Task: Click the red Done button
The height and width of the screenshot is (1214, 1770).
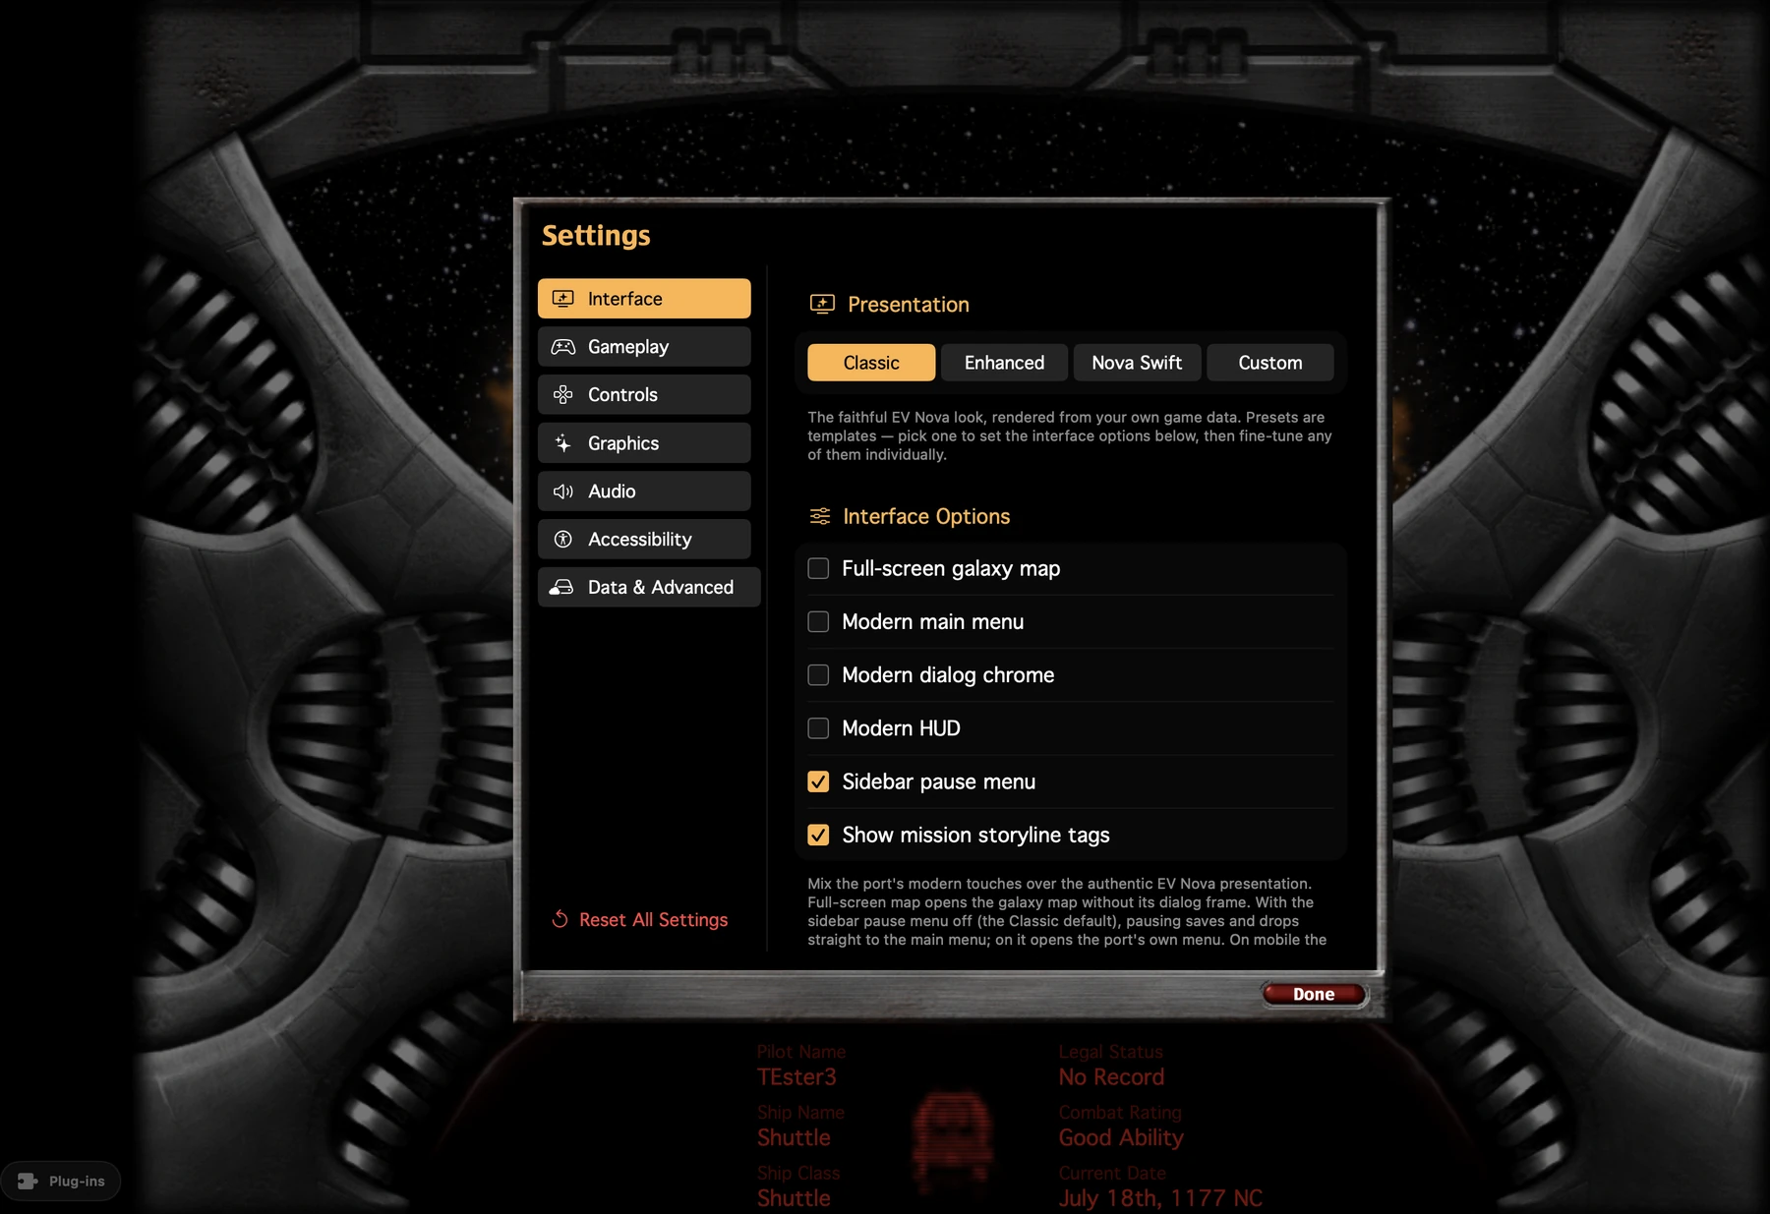Action: [1314, 994]
